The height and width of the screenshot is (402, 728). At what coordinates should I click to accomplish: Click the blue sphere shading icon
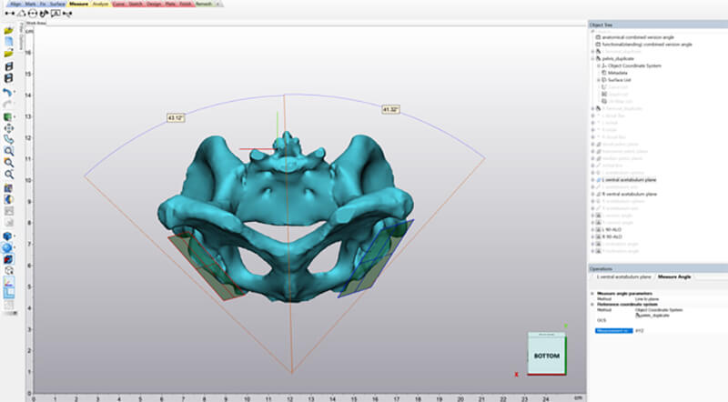coord(8,247)
